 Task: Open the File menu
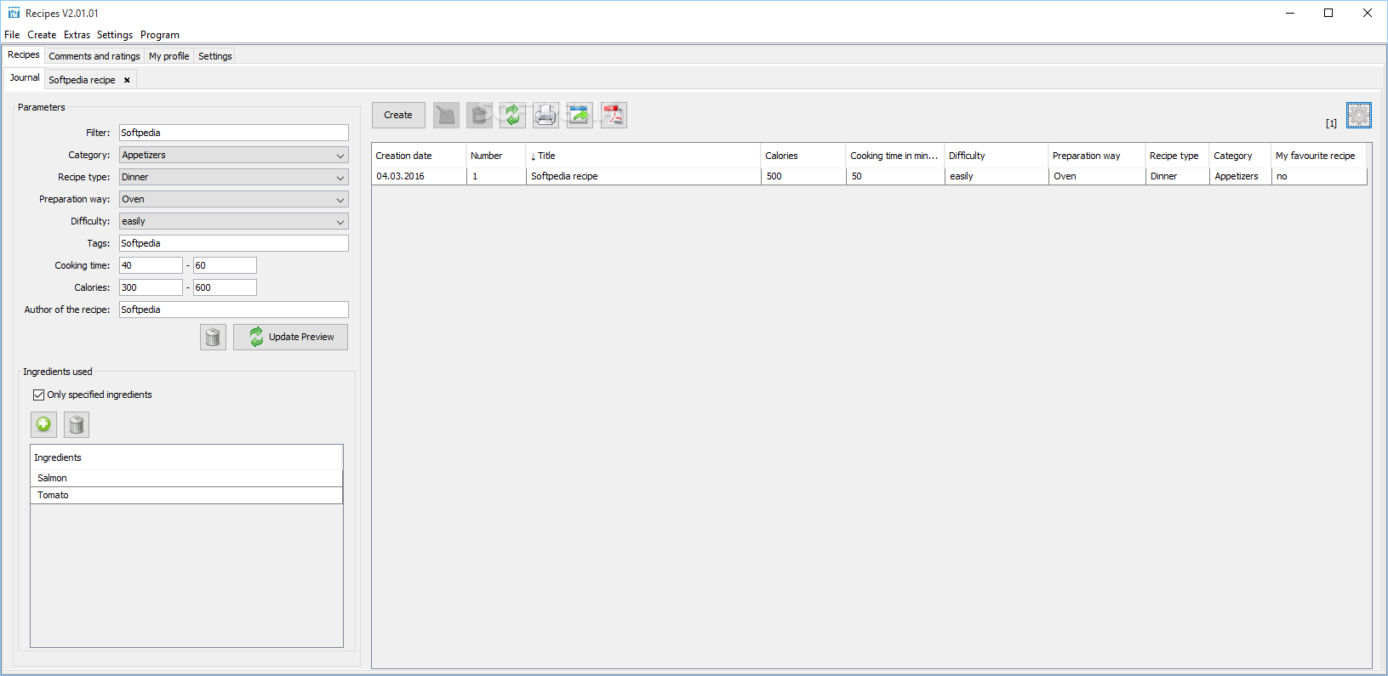click(12, 35)
